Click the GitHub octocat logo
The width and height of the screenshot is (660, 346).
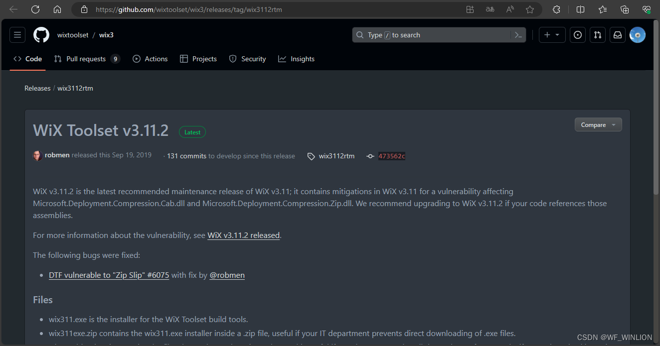click(41, 35)
